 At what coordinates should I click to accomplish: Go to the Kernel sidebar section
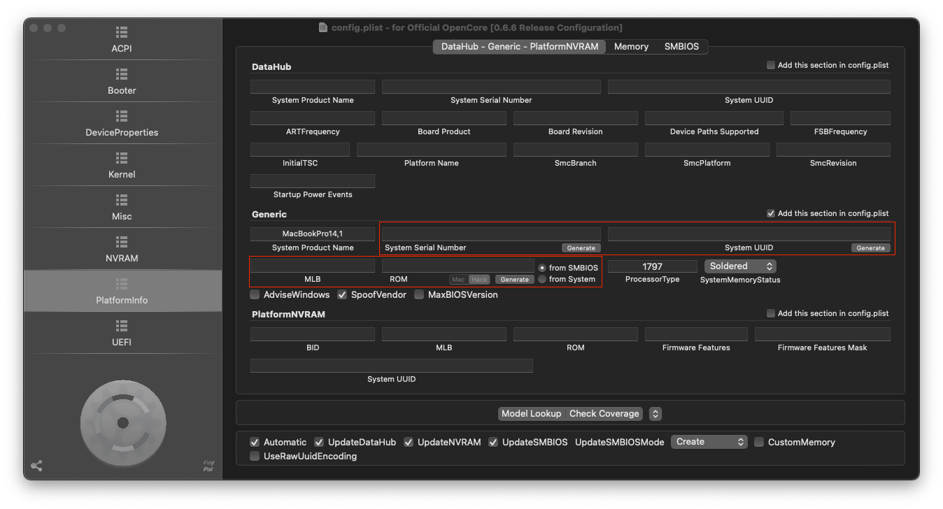(122, 166)
